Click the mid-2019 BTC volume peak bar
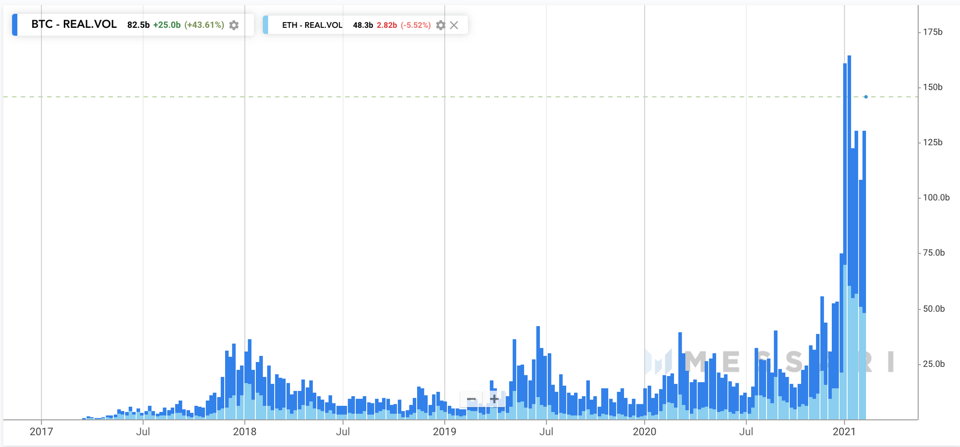This screenshot has width=960, height=447. 538,362
